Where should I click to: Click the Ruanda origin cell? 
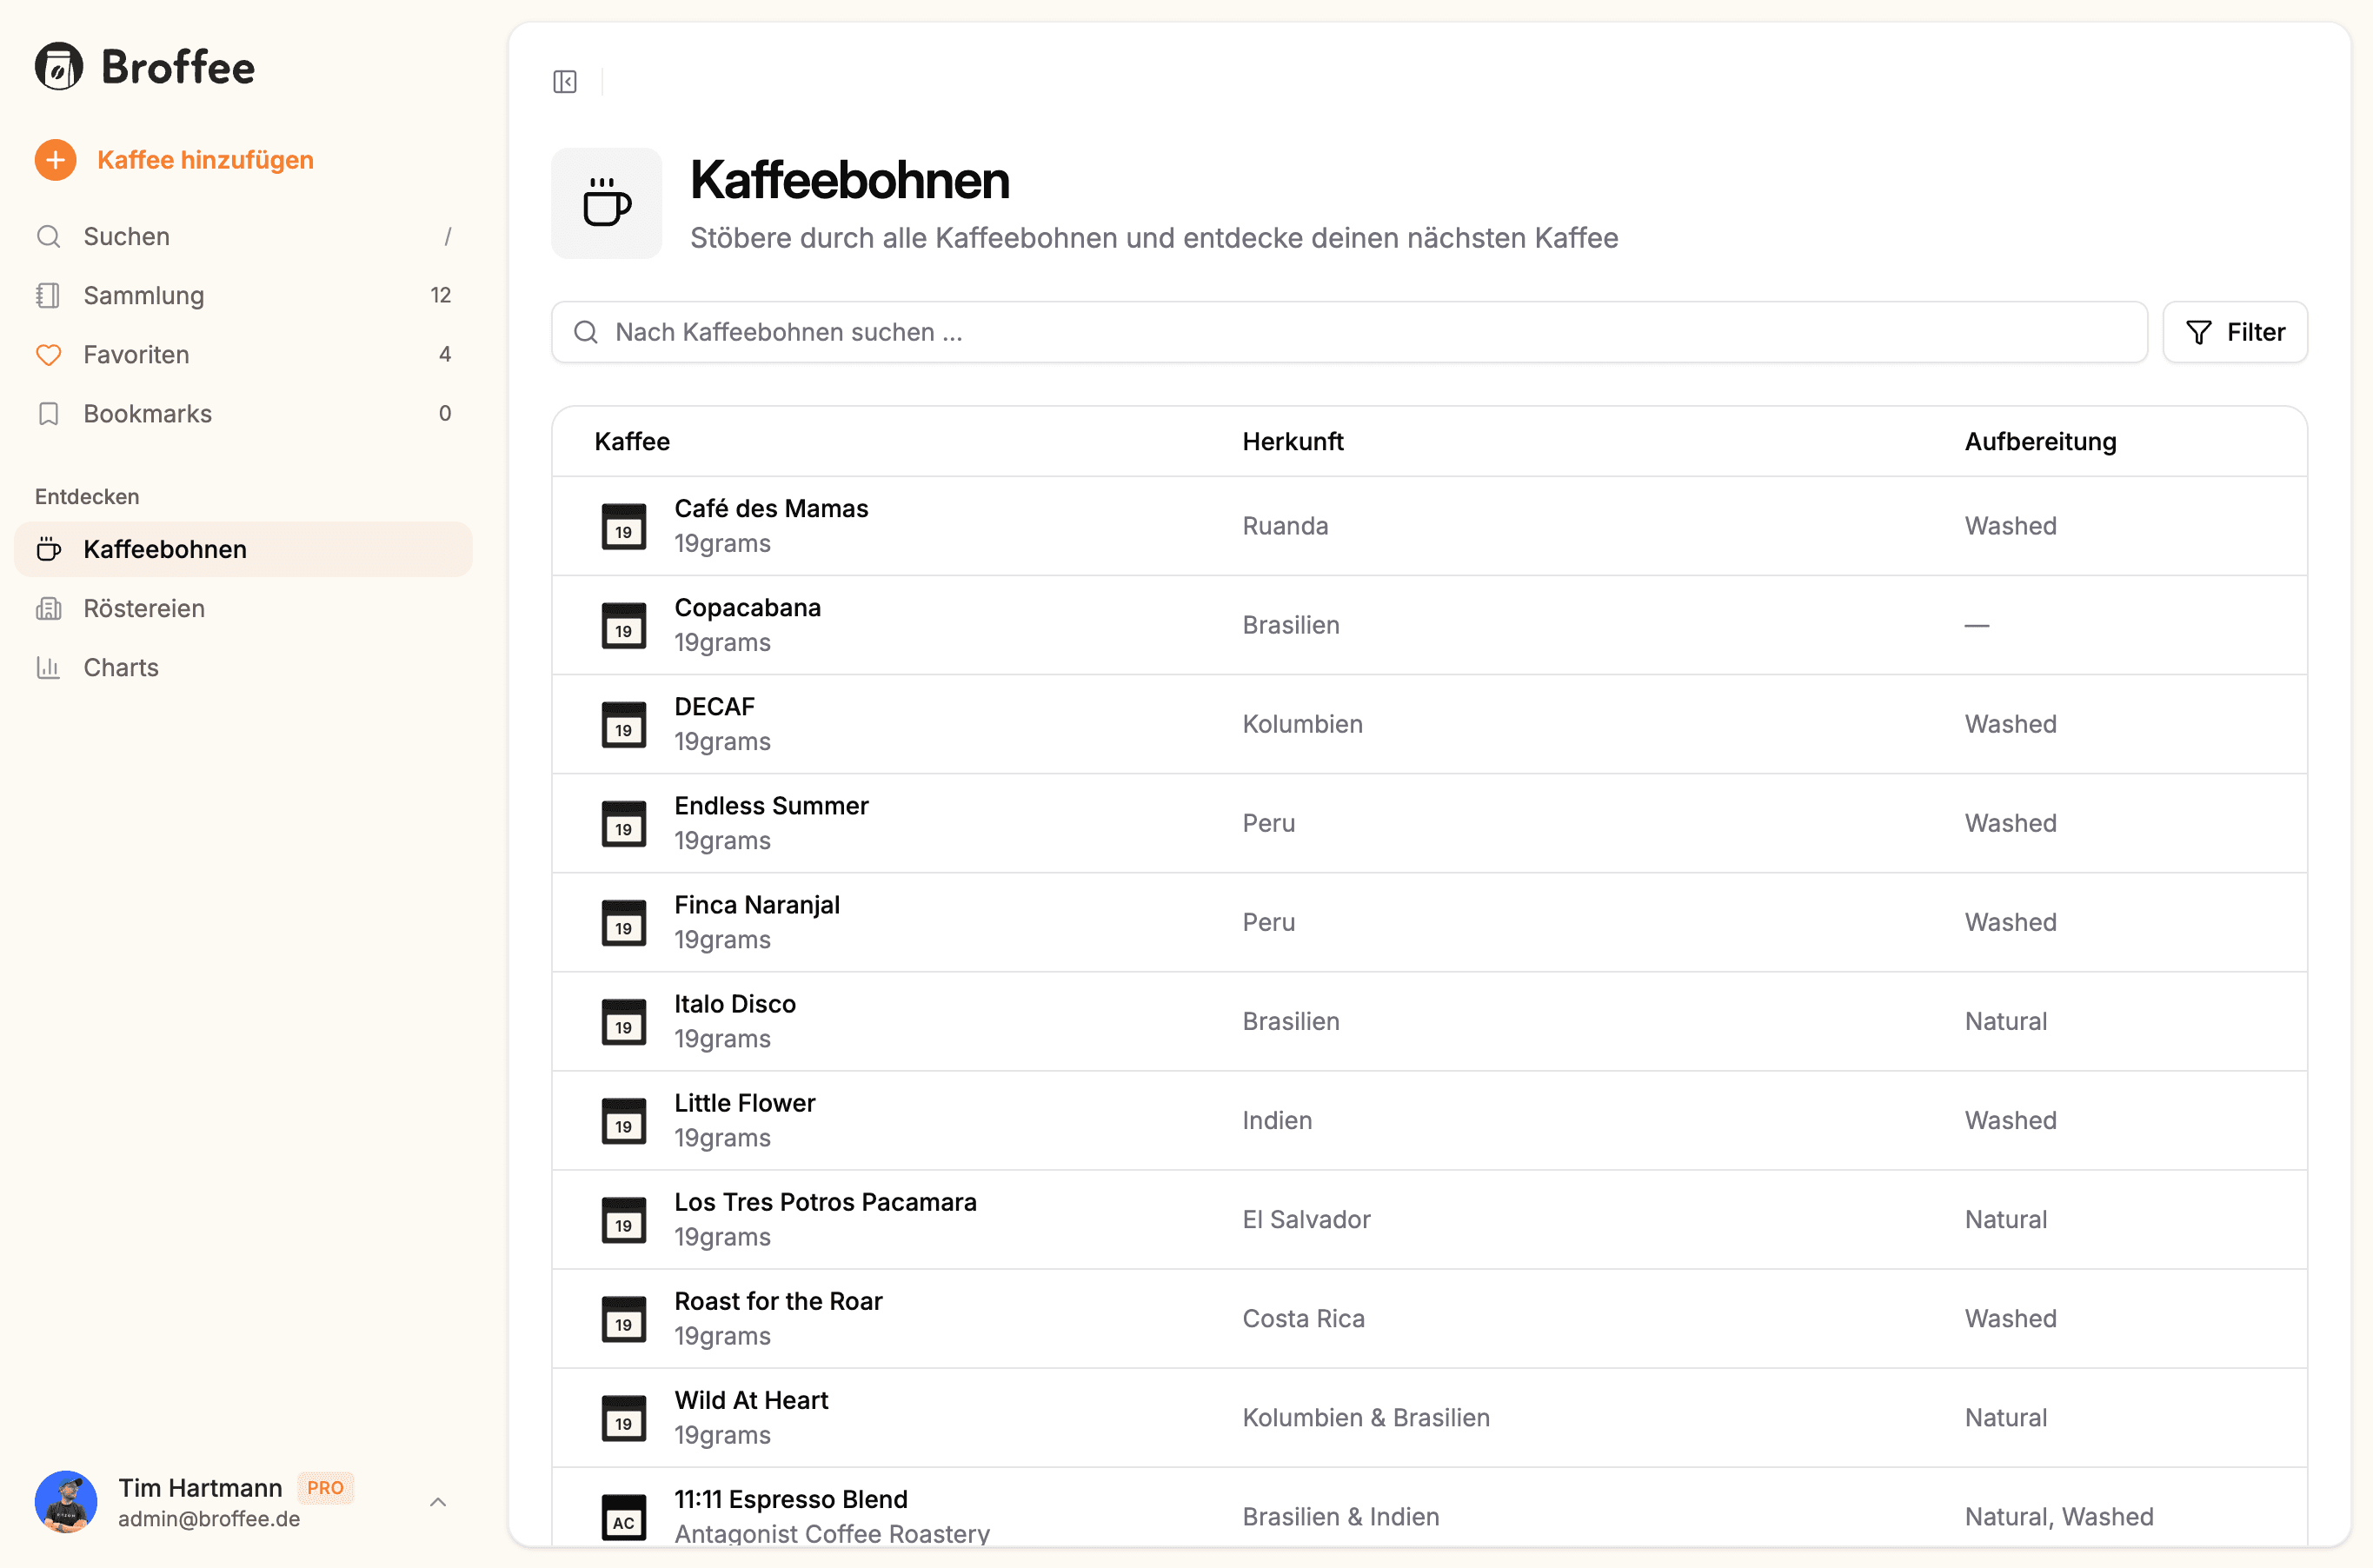[1285, 526]
